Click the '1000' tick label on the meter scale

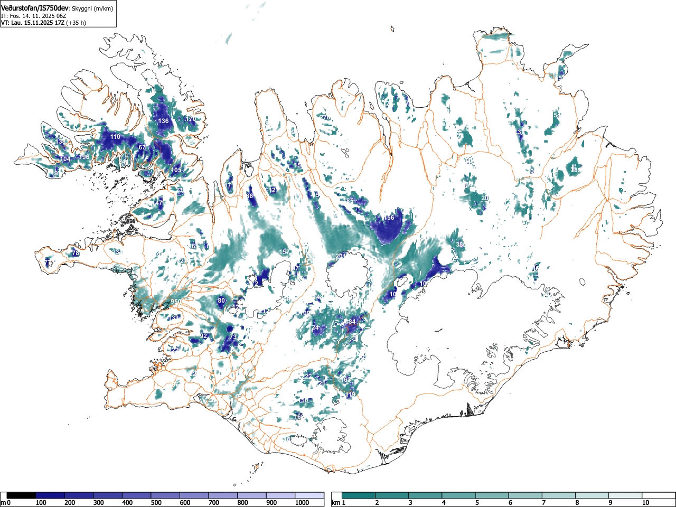[x=302, y=503]
